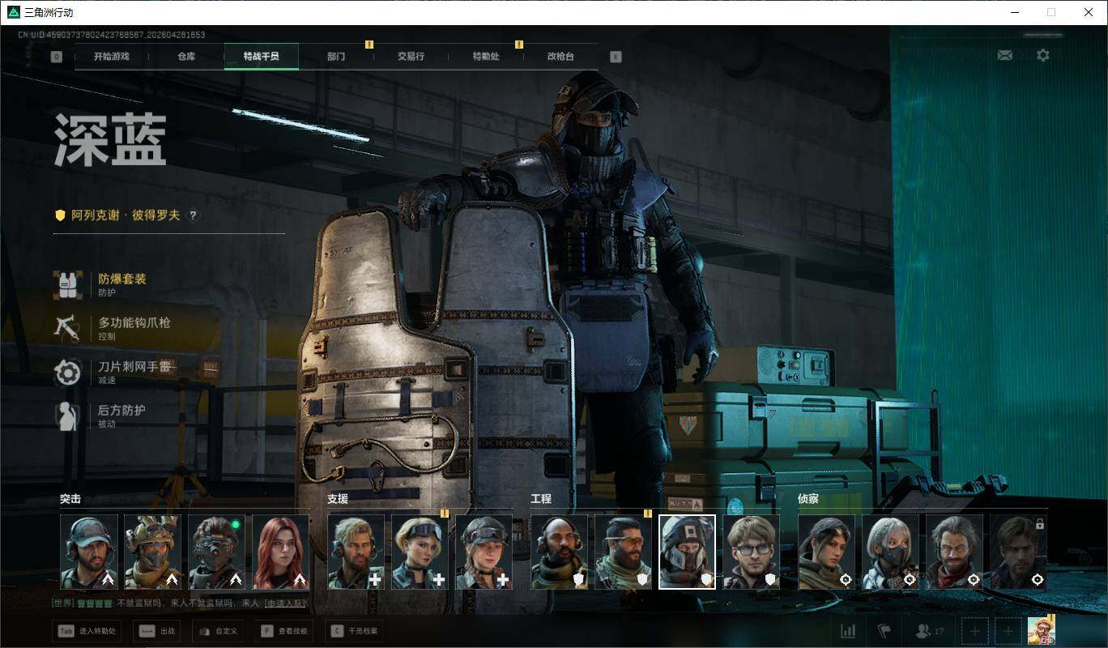Click the question mark beside 阿列克谢·彼得罗夫
1108x648 pixels.
click(193, 215)
